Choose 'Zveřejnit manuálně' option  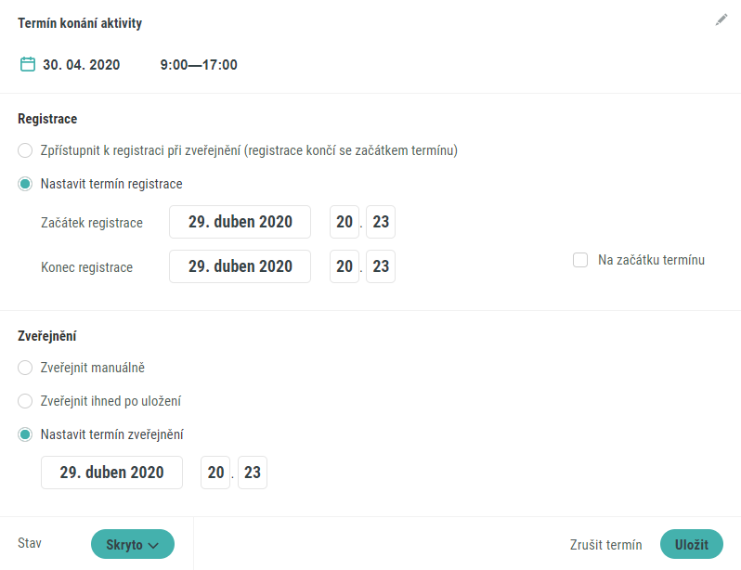[x=25, y=368]
